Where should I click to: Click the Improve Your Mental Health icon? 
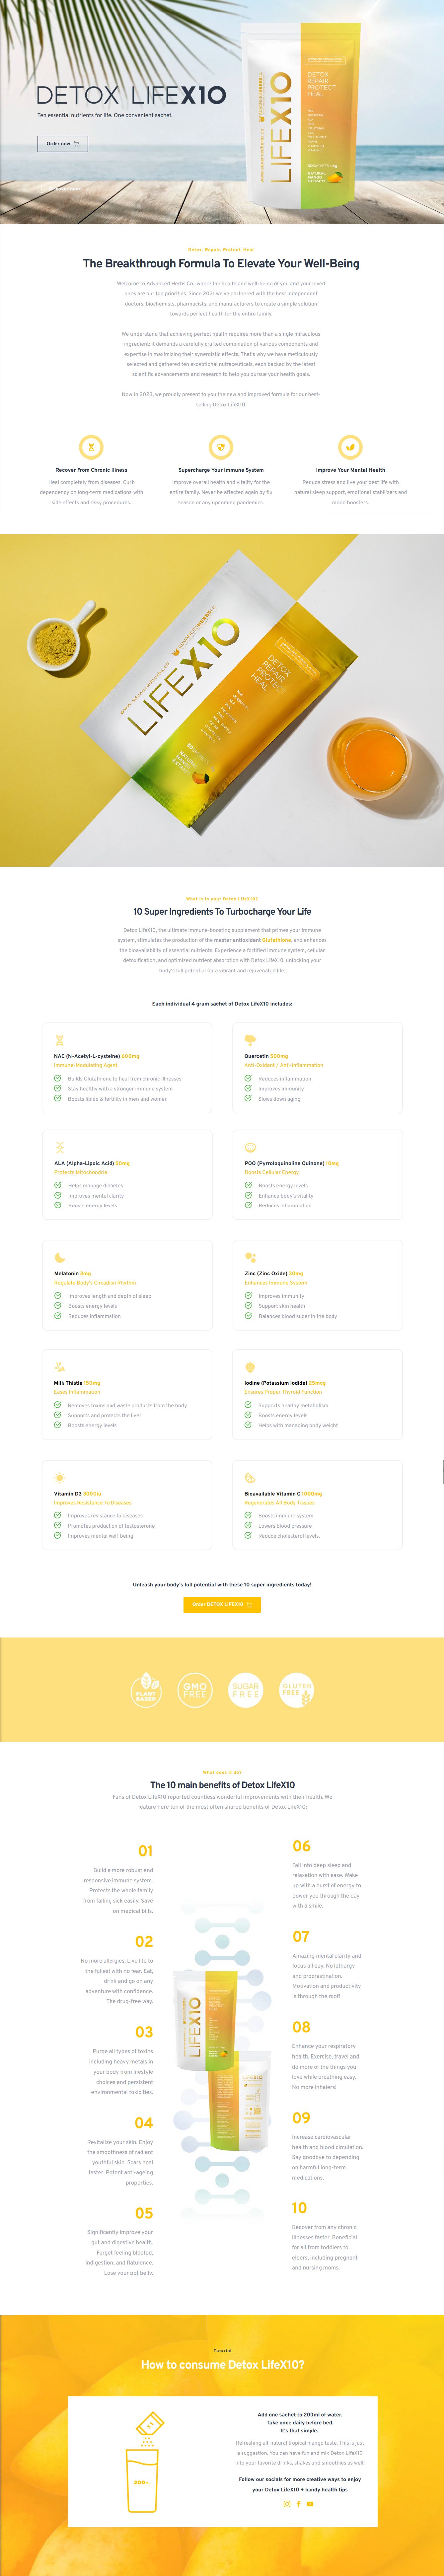[350, 447]
